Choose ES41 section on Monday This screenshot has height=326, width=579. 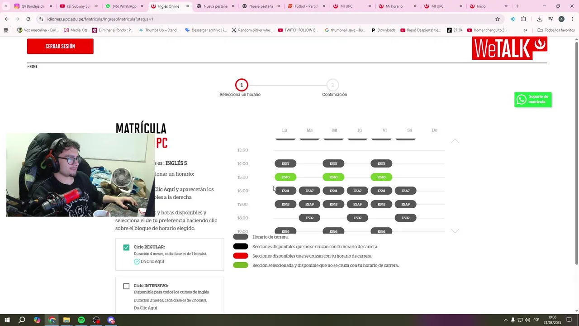click(285, 191)
